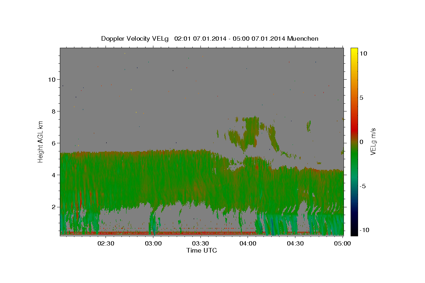Click the colorbar tick label -10
This screenshot has height=283, width=425.
pyautogui.click(x=364, y=230)
